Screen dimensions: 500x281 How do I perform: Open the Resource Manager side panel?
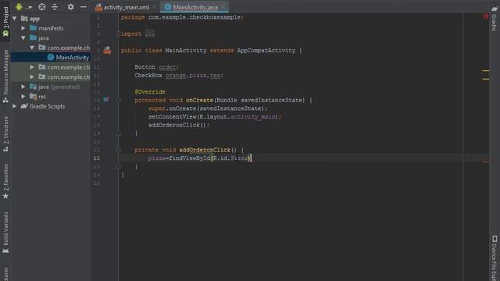tap(5, 76)
